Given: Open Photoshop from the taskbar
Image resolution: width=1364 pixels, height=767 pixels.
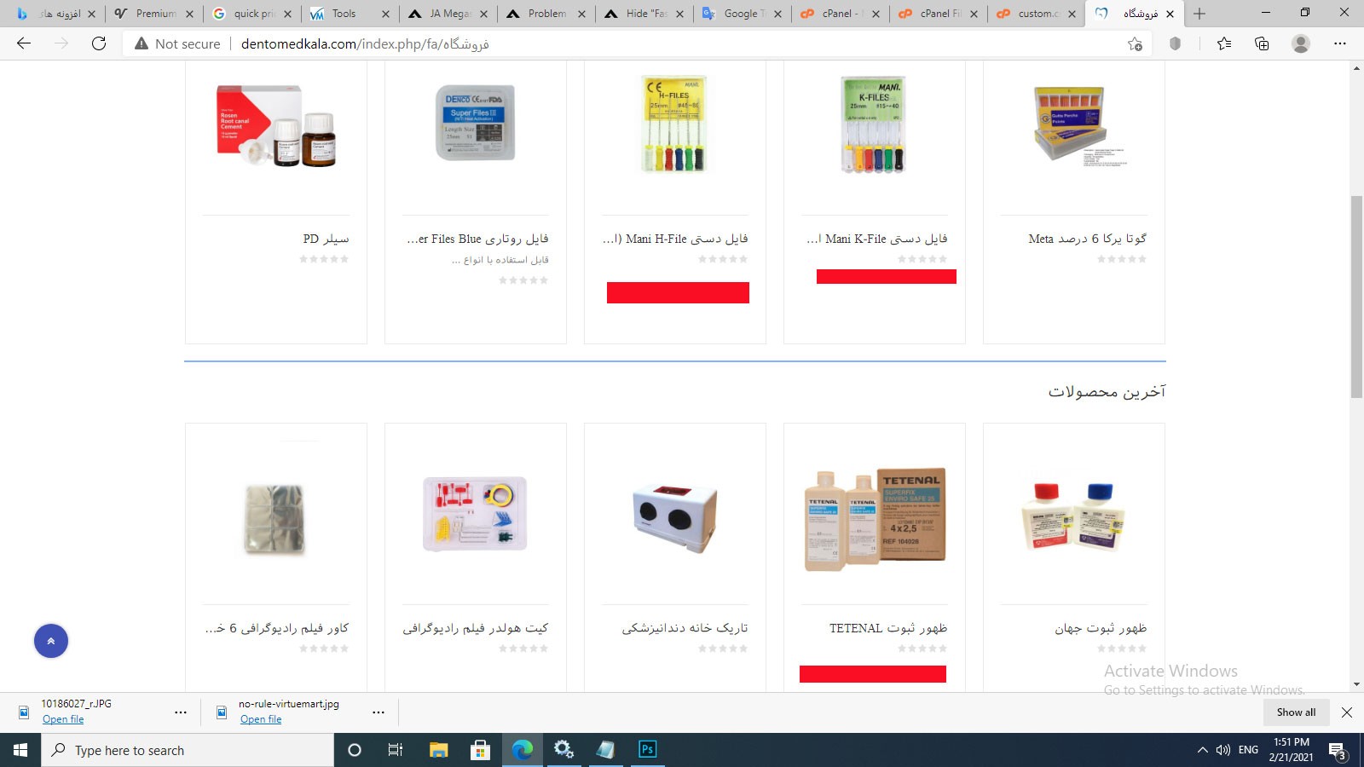Looking at the screenshot, I should tap(647, 749).
